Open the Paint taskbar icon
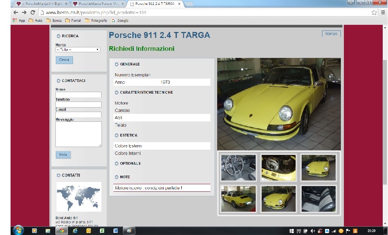 click(129, 231)
